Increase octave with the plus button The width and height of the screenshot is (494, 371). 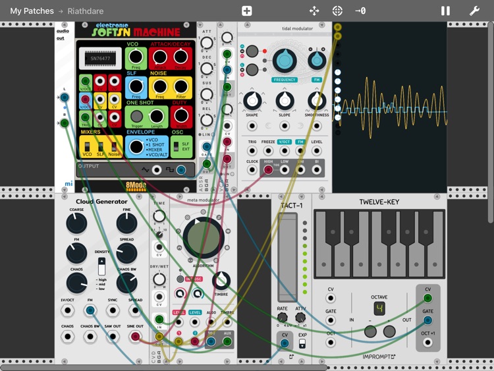coord(389,331)
